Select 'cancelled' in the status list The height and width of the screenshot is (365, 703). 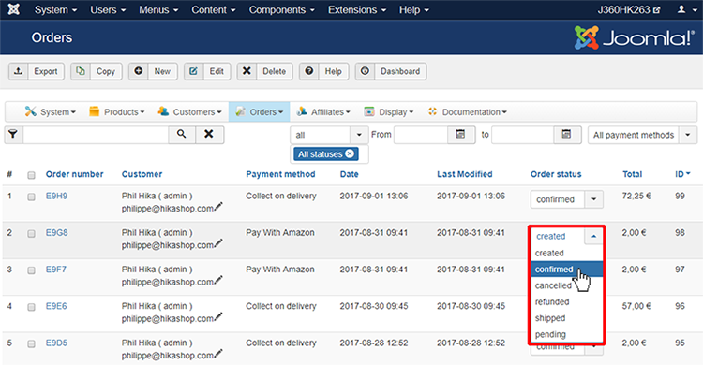tap(567, 285)
